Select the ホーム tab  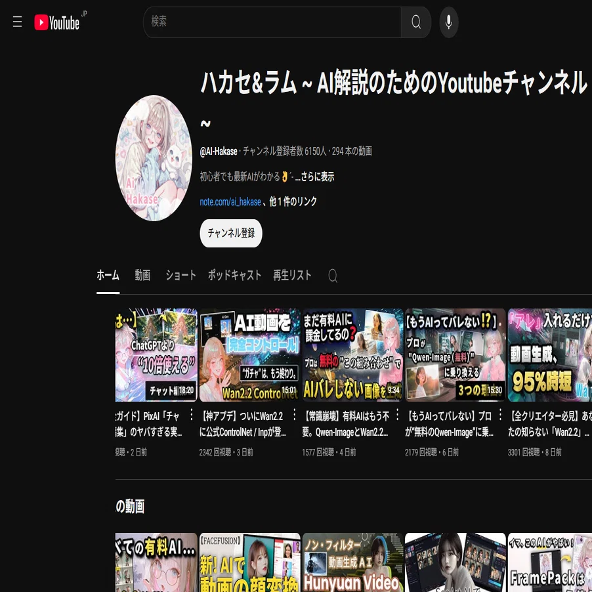point(108,275)
